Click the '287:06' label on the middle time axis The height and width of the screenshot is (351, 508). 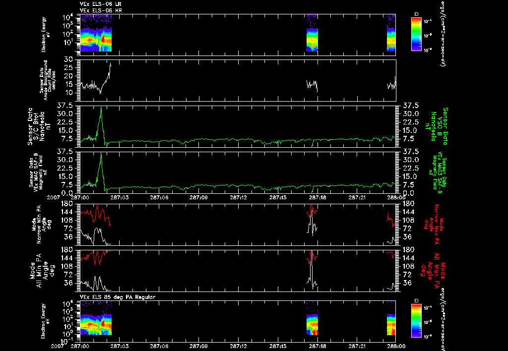[x=160, y=197]
